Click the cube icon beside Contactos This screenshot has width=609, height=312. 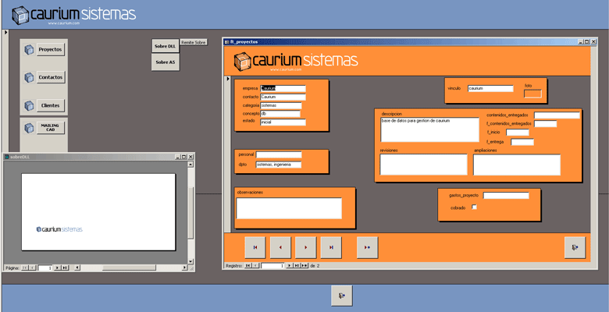pos(30,78)
